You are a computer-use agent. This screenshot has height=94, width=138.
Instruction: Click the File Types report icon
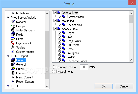point(63,53)
